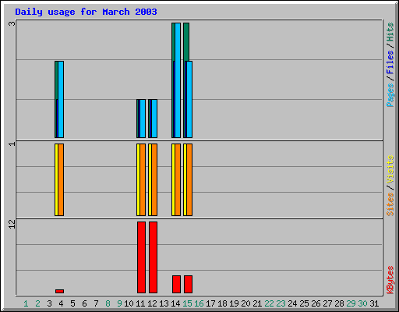This screenshot has width=399, height=312.
Task: Click the 'Sites' legend label
Action: point(390,204)
